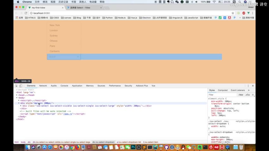269x151 pixels.
Task: Focus the localhost:8080 address bar
Action: click(130, 13)
